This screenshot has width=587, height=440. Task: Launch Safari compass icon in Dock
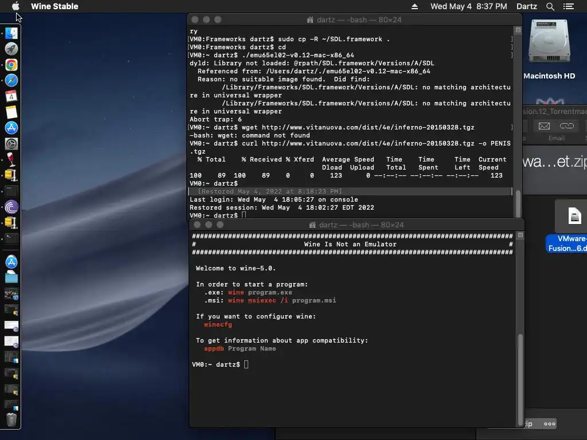coord(11,80)
